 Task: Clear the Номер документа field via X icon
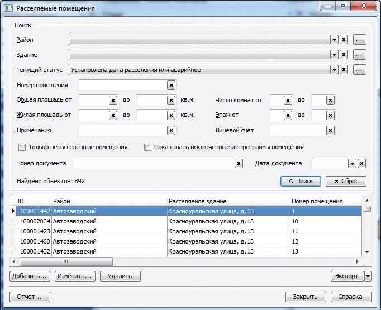(239, 163)
